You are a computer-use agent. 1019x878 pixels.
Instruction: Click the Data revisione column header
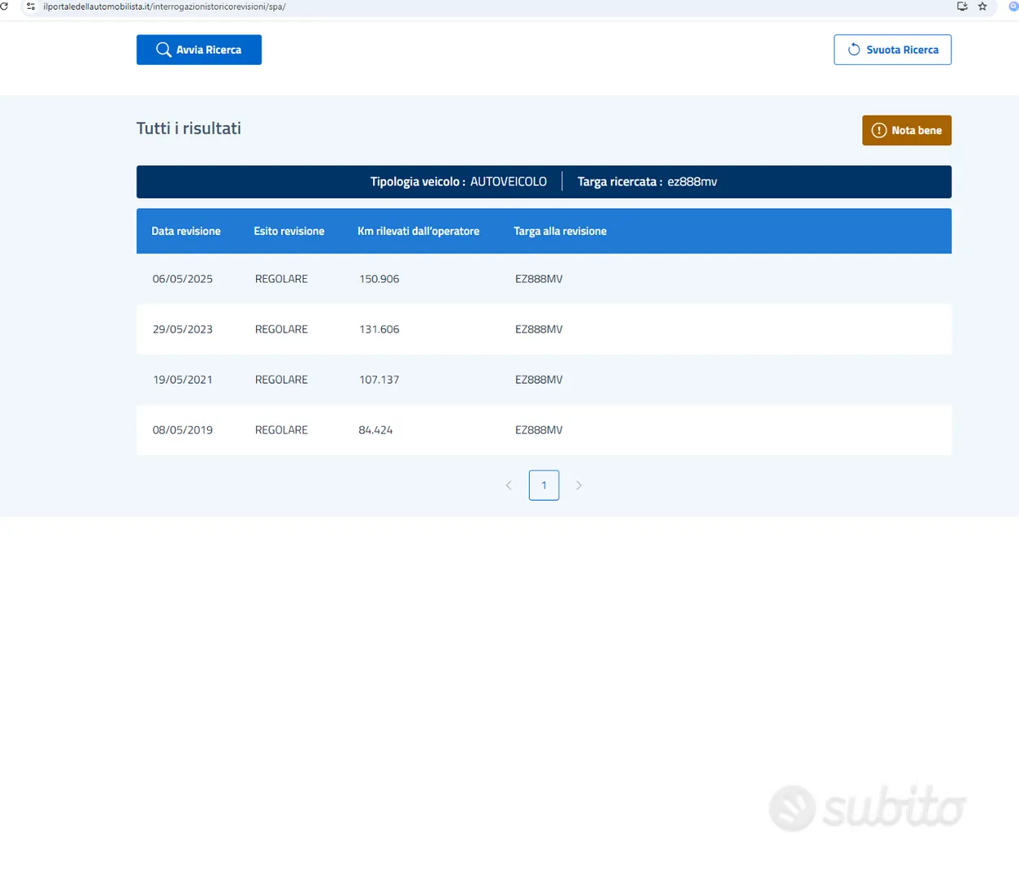click(186, 231)
